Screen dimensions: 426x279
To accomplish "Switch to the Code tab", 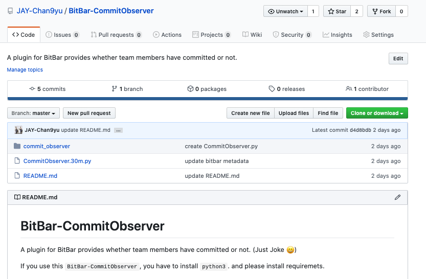I will (24, 35).
